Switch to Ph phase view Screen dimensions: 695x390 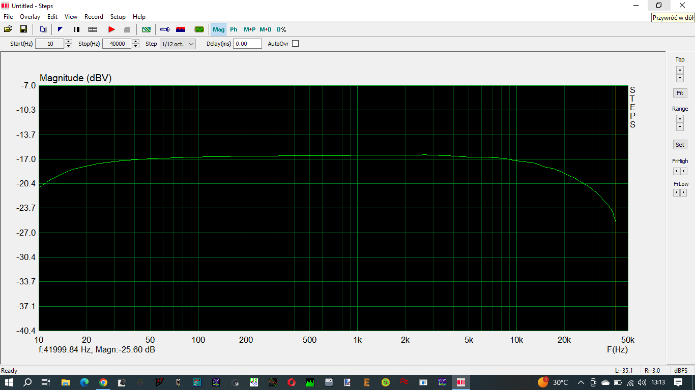pyautogui.click(x=234, y=29)
